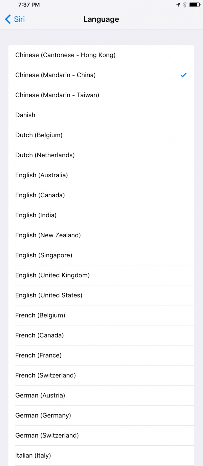Select Chinese (Cantonese - Hong Kong)

click(101, 55)
